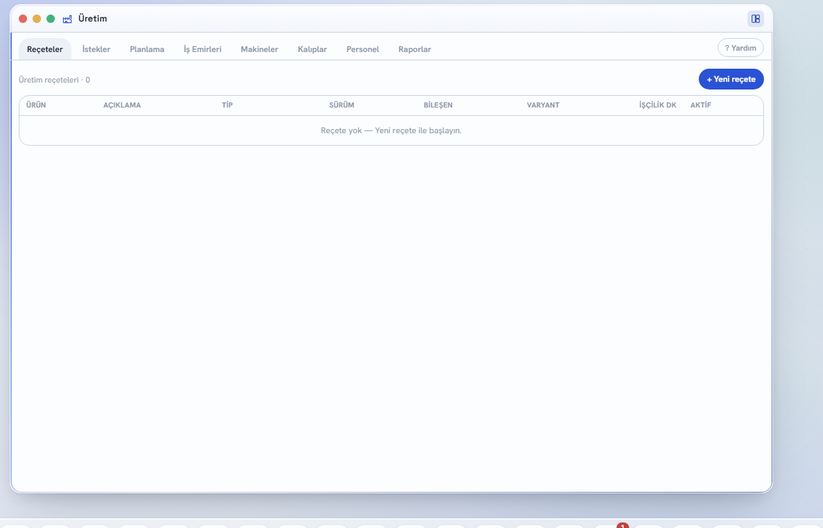Click the 'Üretim reçeteleri · 0' count label
This screenshot has width=823, height=528.
coord(55,80)
